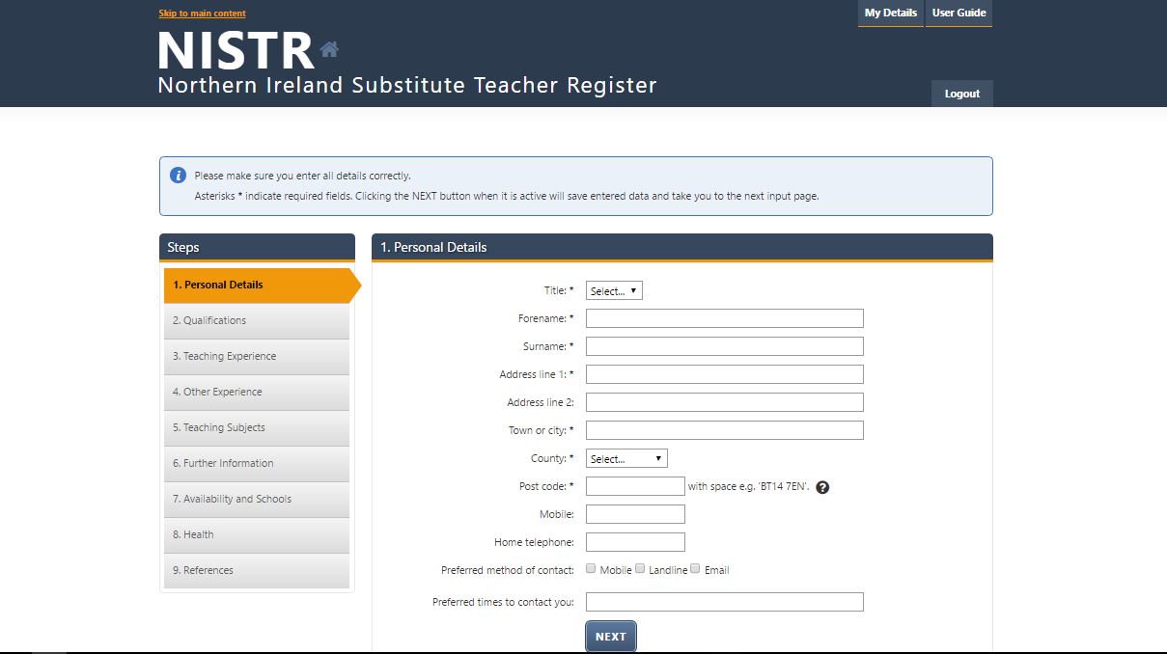The image size is (1167, 654).
Task: Go to step 9. References
Action: [257, 571]
